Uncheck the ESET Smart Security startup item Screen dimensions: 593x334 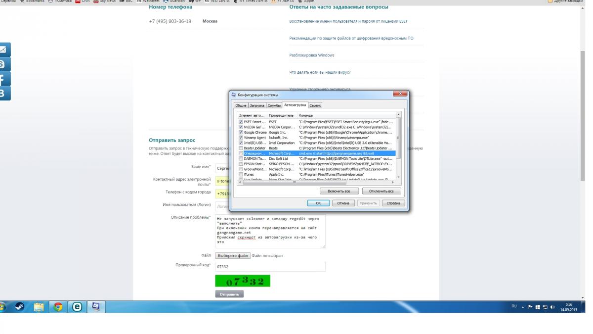click(x=241, y=121)
